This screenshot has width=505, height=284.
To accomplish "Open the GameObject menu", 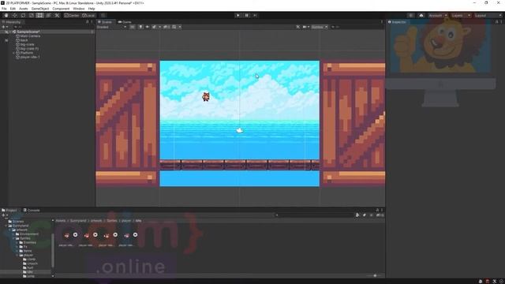I will click(40, 9).
